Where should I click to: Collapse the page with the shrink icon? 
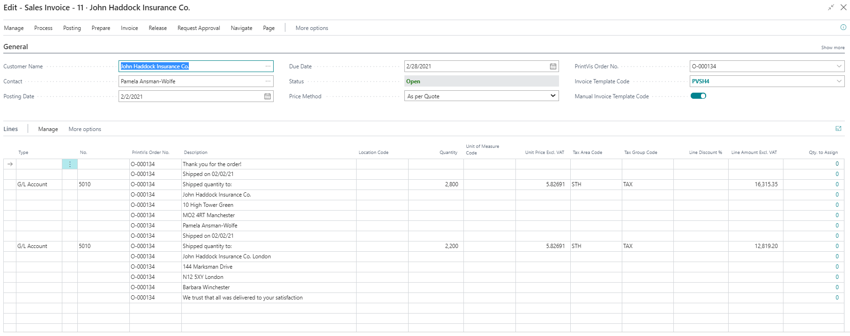coord(831,7)
